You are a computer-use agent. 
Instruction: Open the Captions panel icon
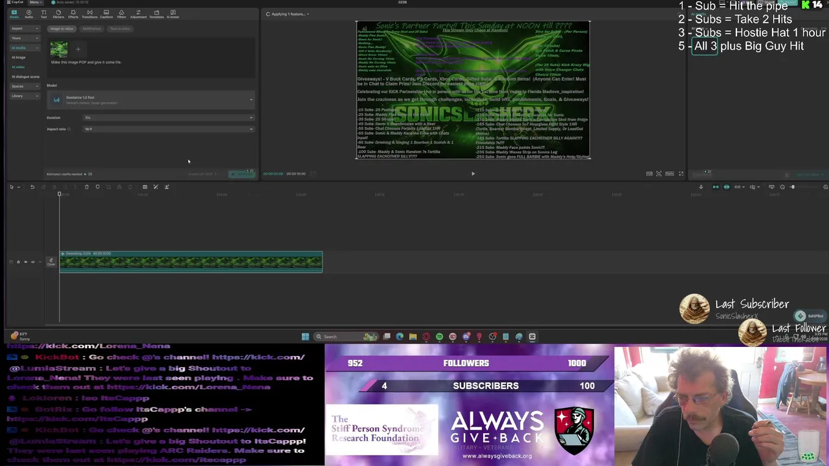pos(106,14)
